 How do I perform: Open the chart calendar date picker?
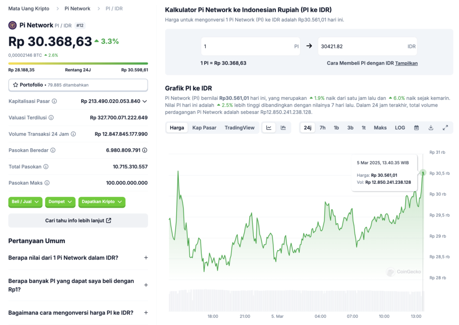pyautogui.click(x=416, y=128)
